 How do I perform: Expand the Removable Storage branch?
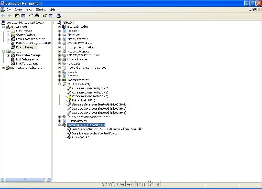[x=8, y=55]
